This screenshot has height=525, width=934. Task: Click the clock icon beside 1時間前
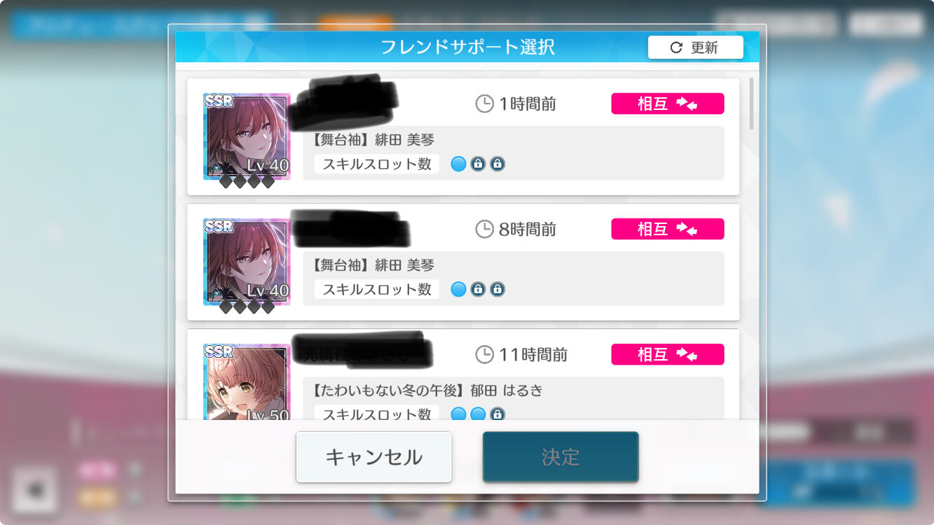[x=484, y=104]
